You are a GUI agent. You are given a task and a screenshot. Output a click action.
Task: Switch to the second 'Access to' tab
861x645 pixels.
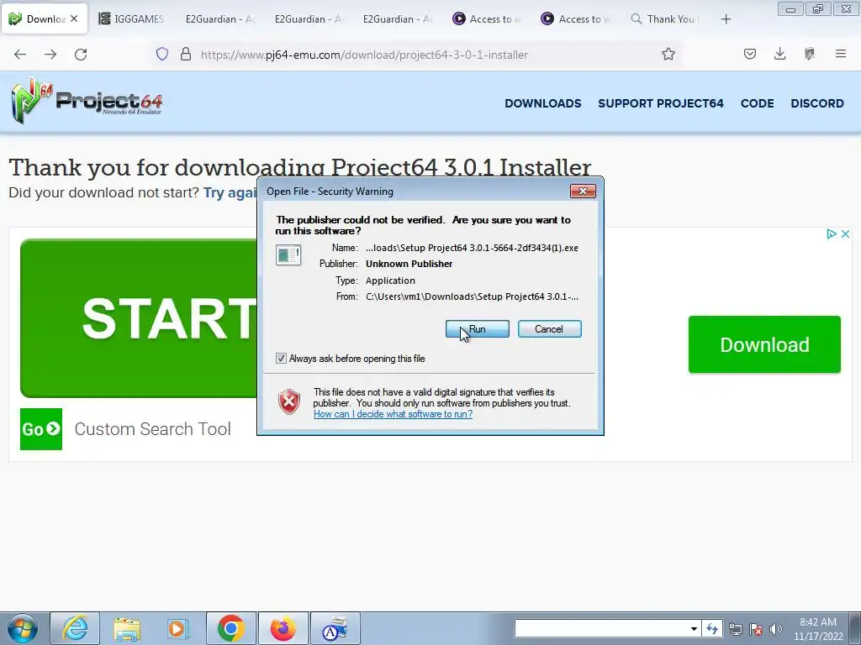575,18
